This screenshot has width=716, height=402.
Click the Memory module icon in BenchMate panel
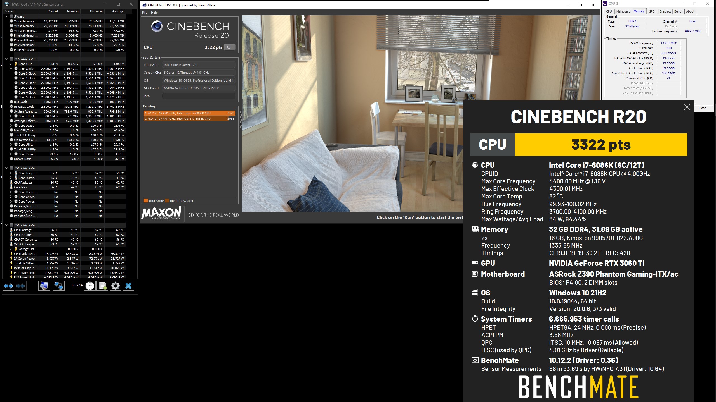pyautogui.click(x=475, y=229)
